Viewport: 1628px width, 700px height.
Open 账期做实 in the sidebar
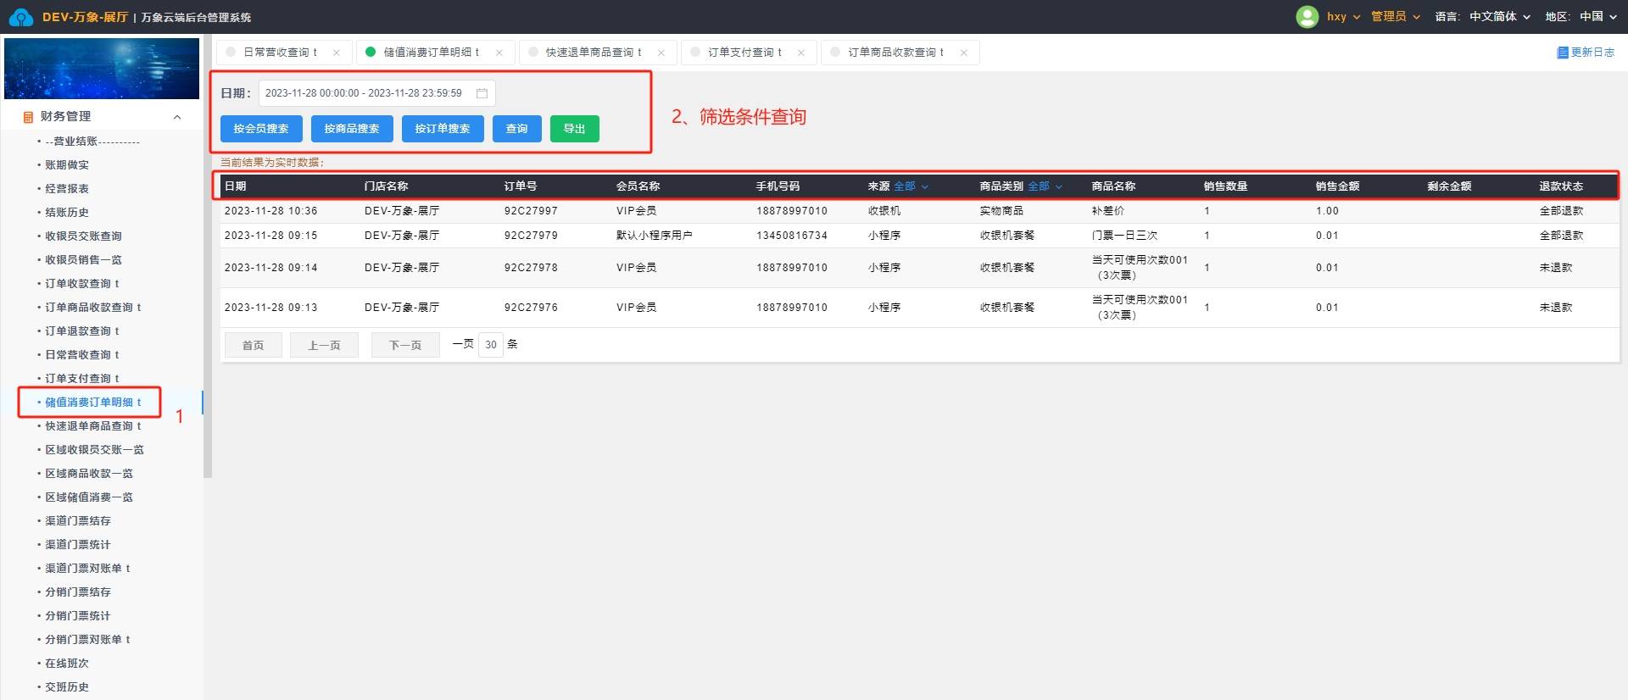click(67, 165)
